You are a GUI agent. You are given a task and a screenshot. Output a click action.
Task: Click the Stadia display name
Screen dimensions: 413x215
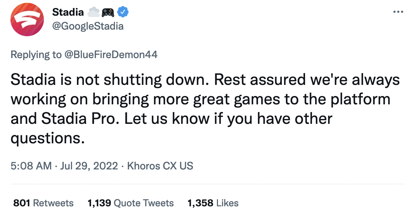coord(68,13)
